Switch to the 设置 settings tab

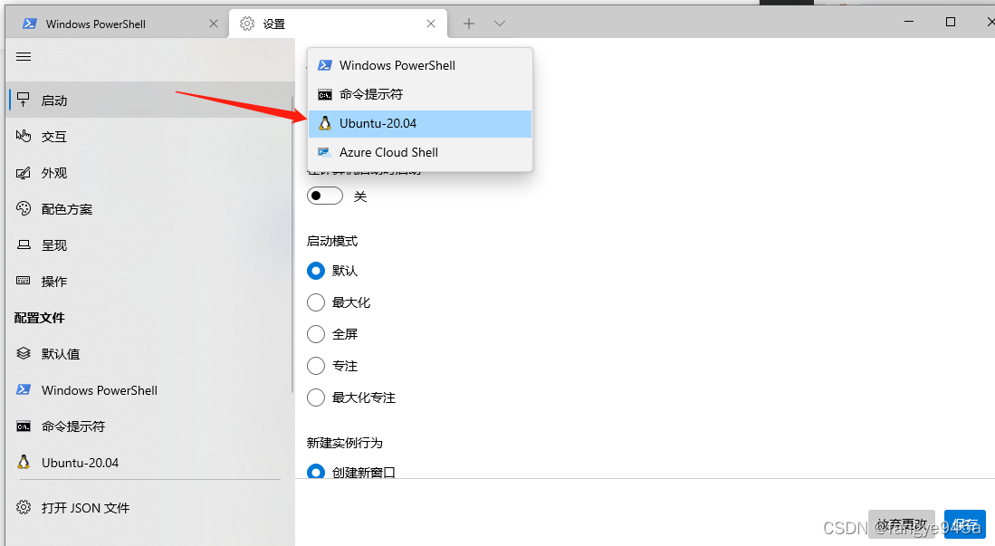click(x=339, y=24)
